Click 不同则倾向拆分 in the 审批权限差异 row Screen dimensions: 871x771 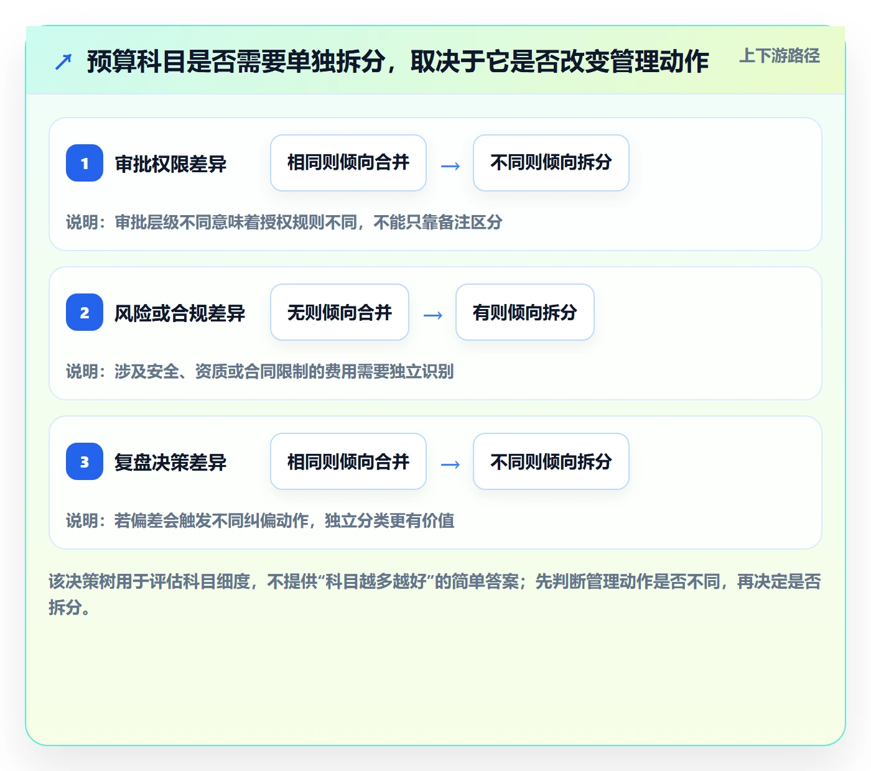551,163
